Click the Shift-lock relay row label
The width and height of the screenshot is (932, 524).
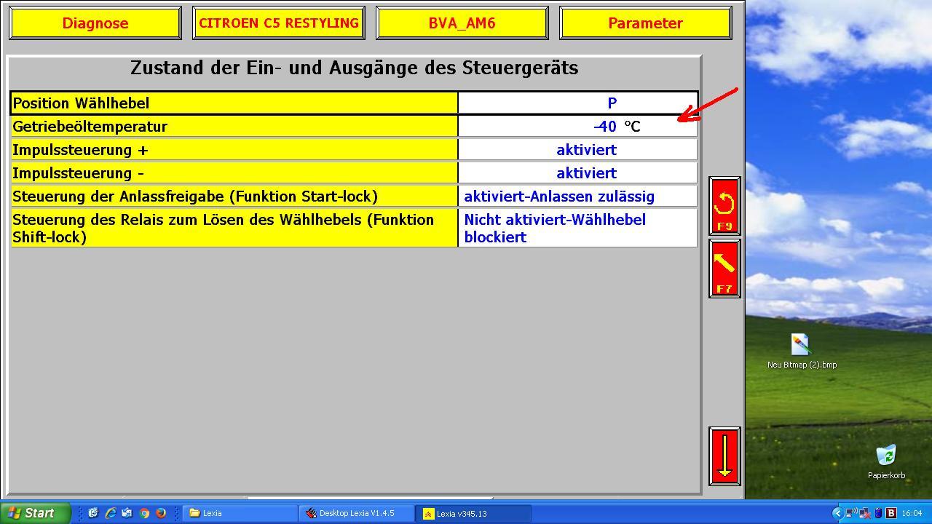(234, 229)
